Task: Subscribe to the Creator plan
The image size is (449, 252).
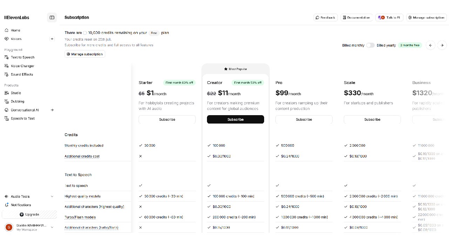Action: click(x=235, y=119)
